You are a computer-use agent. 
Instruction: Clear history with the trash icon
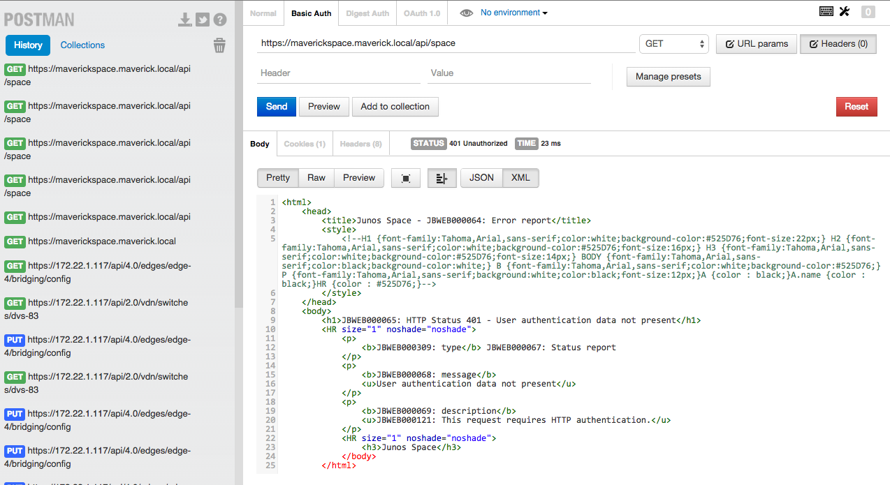(x=219, y=45)
